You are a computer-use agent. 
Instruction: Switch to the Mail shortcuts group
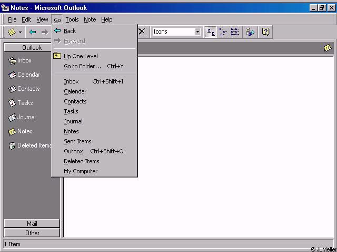tap(32, 224)
